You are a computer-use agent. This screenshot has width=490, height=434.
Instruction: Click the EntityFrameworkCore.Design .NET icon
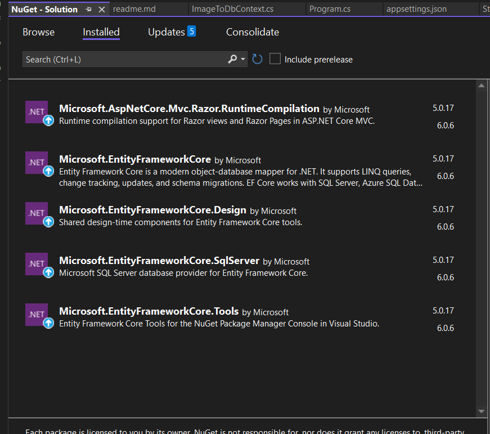click(x=37, y=213)
